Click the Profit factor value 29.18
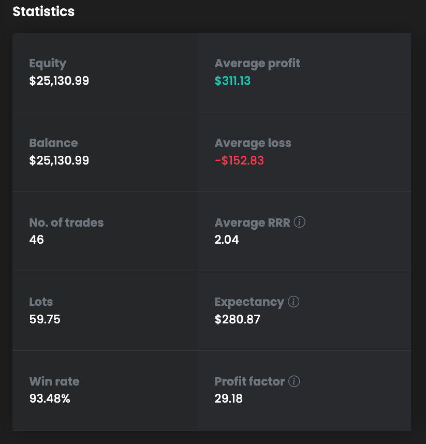The height and width of the screenshot is (444, 426). (x=228, y=398)
